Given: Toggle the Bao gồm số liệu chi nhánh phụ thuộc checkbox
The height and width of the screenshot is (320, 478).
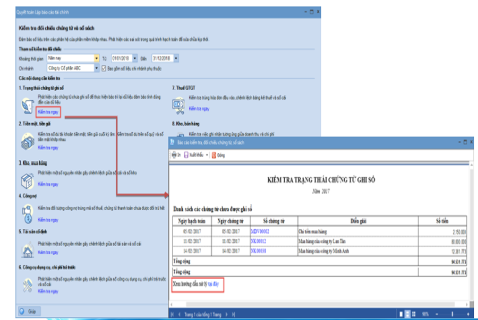Looking at the screenshot, I should click(104, 68).
